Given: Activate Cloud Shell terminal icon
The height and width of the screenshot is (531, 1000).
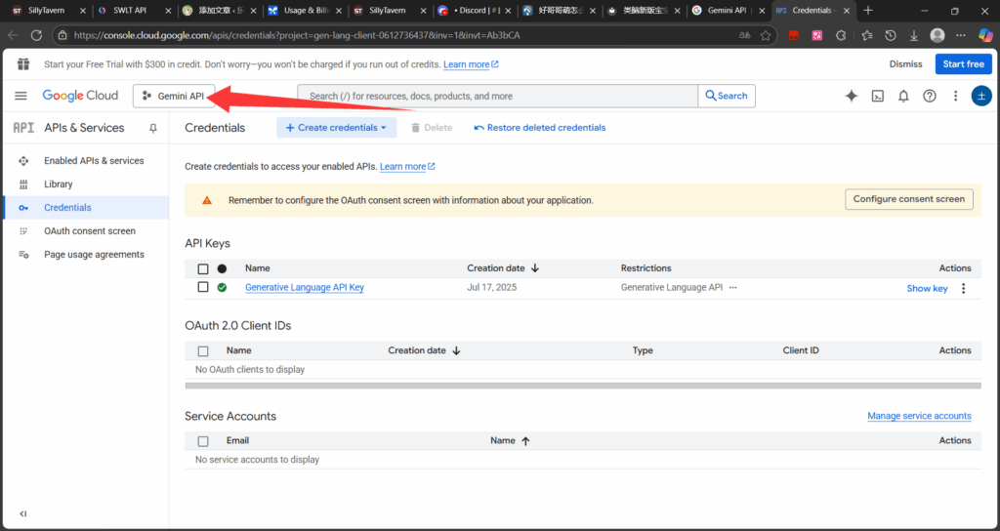Looking at the screenshot, I should coord(878,96).
